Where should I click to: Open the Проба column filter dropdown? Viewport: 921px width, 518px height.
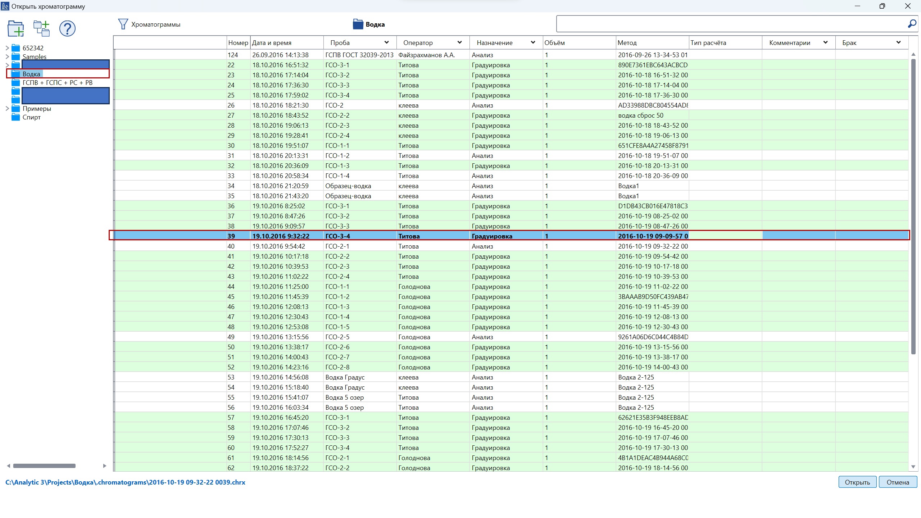(387, 42)
